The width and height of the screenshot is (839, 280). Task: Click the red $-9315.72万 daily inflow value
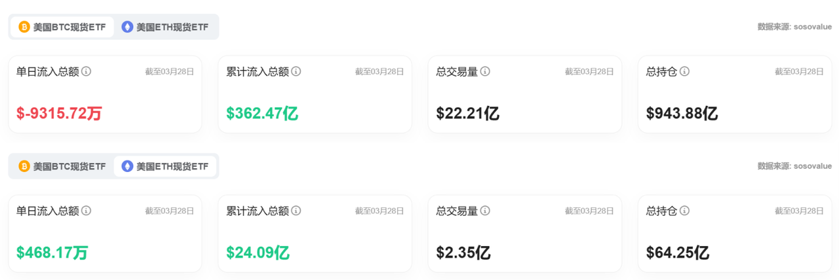(59, 113)
